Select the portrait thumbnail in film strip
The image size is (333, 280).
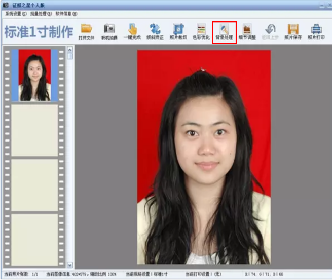click(x=34, y=75)
